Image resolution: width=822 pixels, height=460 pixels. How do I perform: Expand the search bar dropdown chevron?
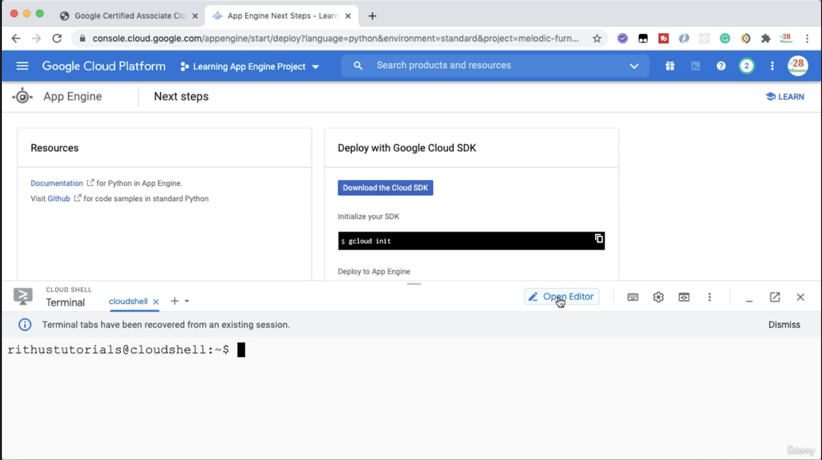point(634,66)
